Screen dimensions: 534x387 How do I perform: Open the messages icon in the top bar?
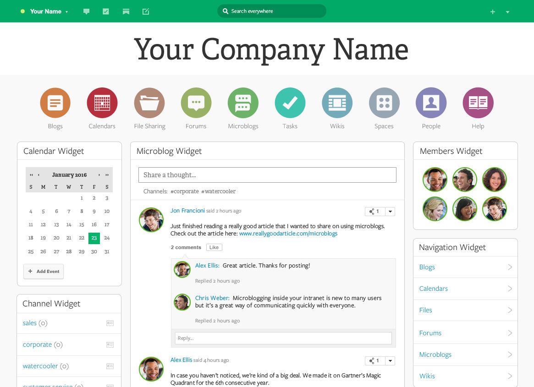[x=86, y=11]
